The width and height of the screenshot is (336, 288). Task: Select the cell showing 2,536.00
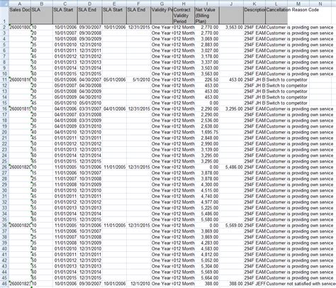[207, 121]
